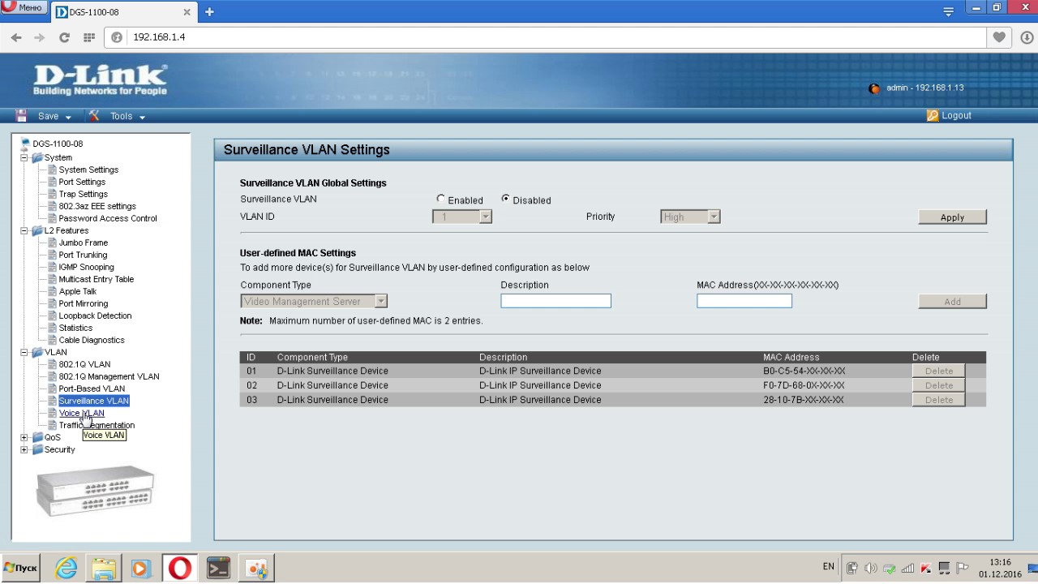Viewport: 1038px width, 584px height.
Task: Go back with the browser back arrow
Action: click(16, 37)
